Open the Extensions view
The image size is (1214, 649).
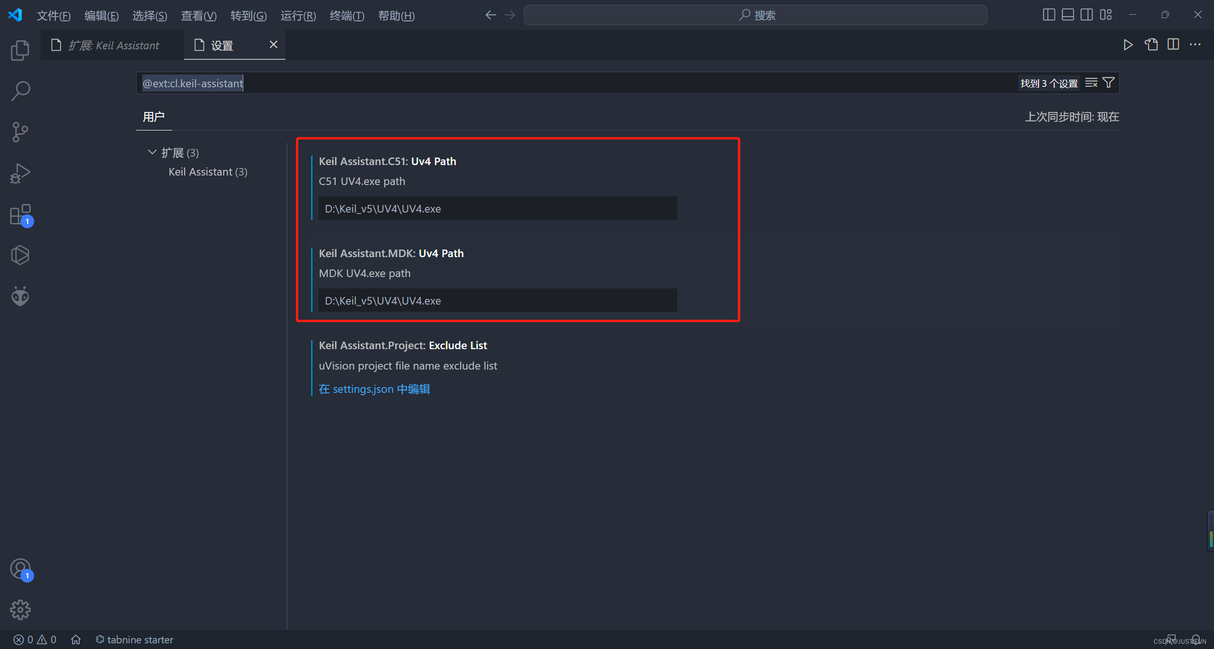[20, 214]
